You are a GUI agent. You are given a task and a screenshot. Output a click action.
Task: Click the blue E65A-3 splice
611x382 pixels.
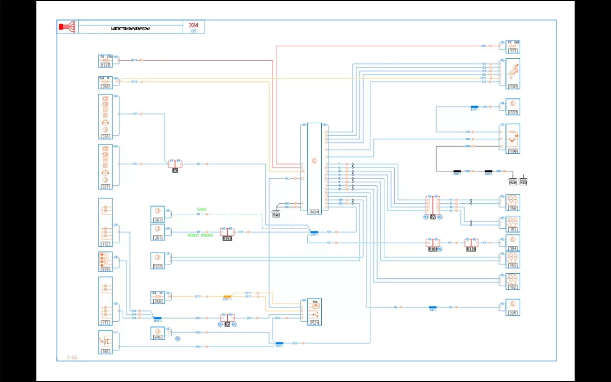157,319
